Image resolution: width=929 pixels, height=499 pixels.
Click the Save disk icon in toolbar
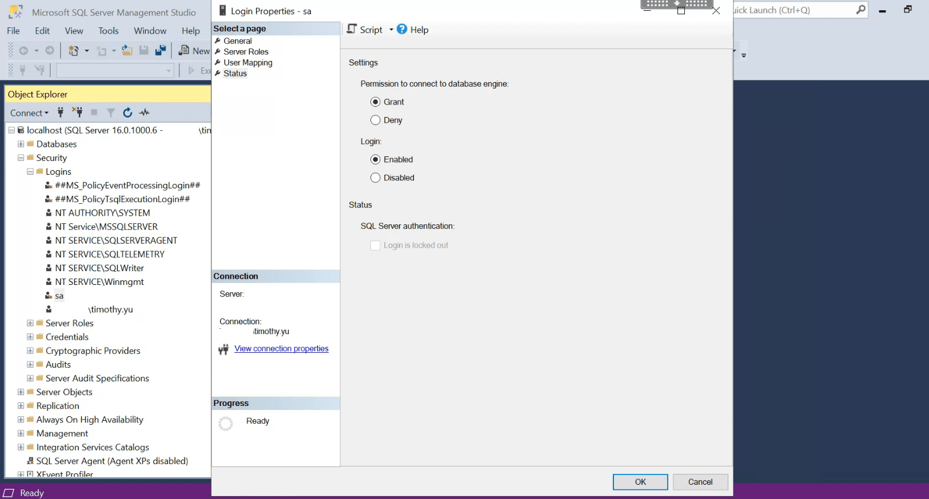144,51
